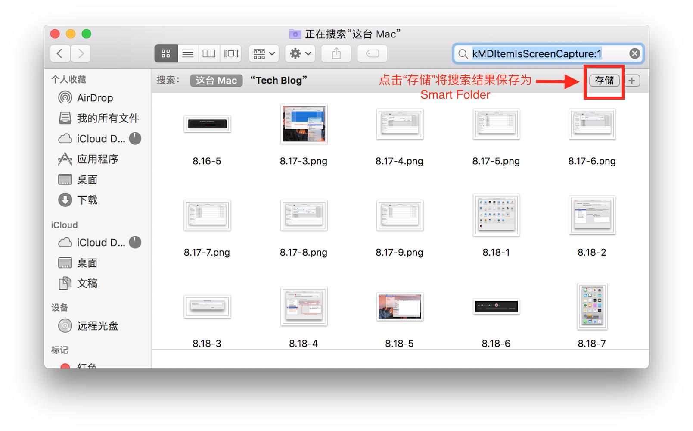Click the 存储 button to save search
The height and width of the screenshot is (431, 693).
click(x=604, y=80)
